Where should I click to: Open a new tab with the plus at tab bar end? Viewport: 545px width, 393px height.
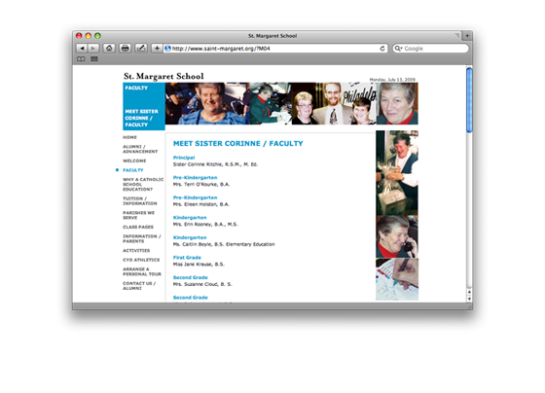467,35
